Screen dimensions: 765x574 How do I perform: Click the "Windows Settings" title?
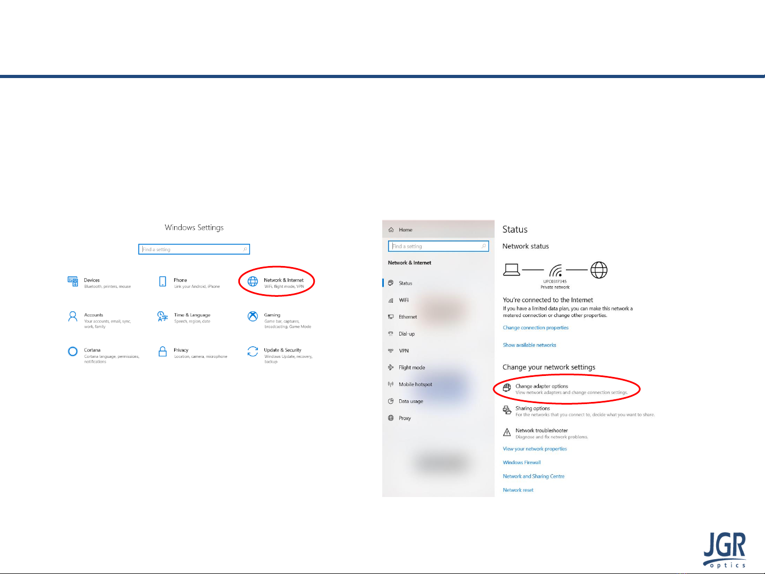(x=194, y=228)
